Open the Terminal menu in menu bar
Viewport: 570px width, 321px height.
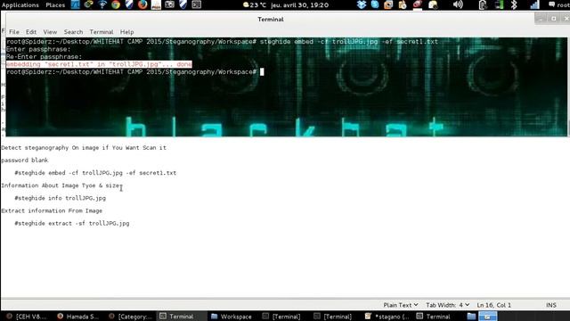[x=102, y=32]
